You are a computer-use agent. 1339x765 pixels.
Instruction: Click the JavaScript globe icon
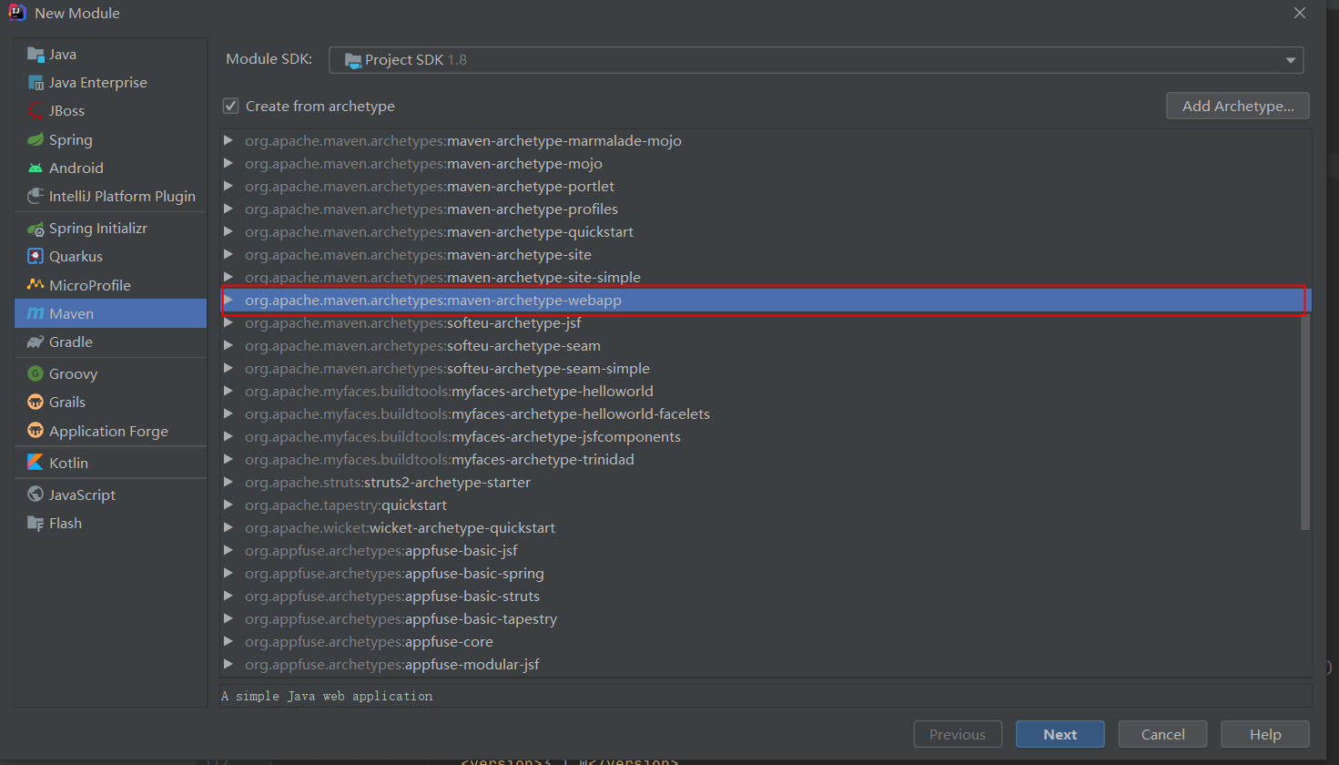pos(36,495)
